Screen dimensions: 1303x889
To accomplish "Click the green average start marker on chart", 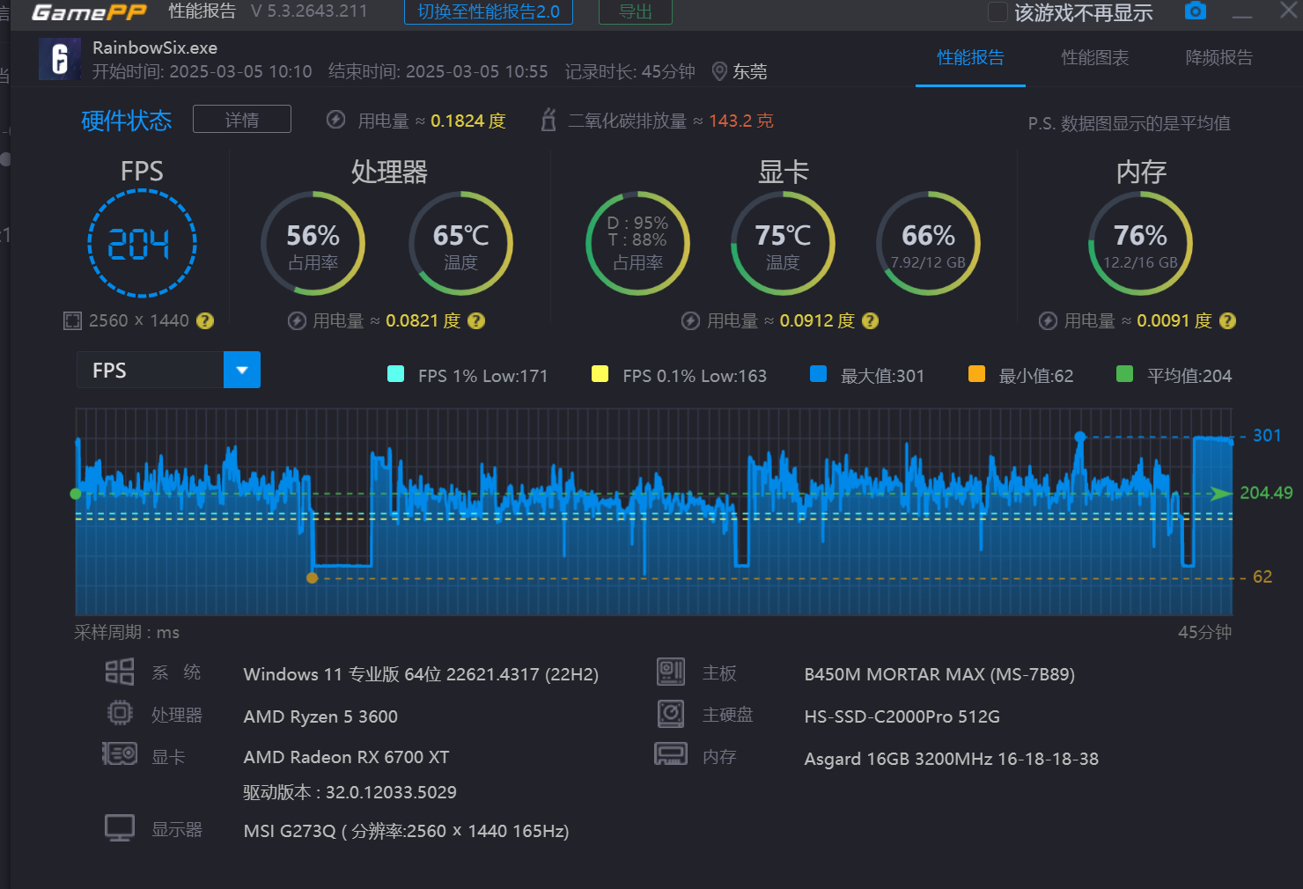I will (x=76, y=494).
